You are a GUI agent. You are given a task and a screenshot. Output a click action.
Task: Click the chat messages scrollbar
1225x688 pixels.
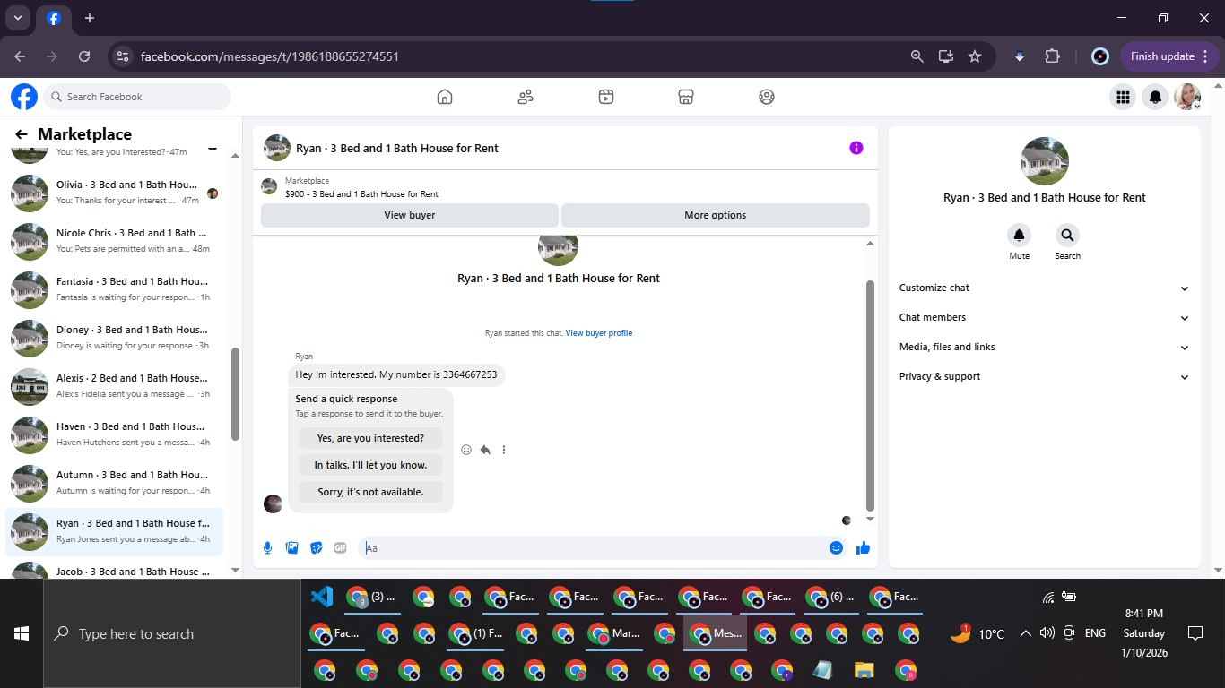pos(869,394)
